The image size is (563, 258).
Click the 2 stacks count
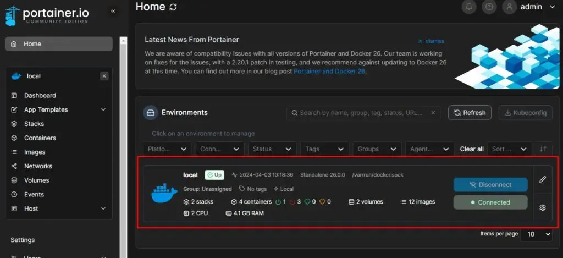point(198,202)
